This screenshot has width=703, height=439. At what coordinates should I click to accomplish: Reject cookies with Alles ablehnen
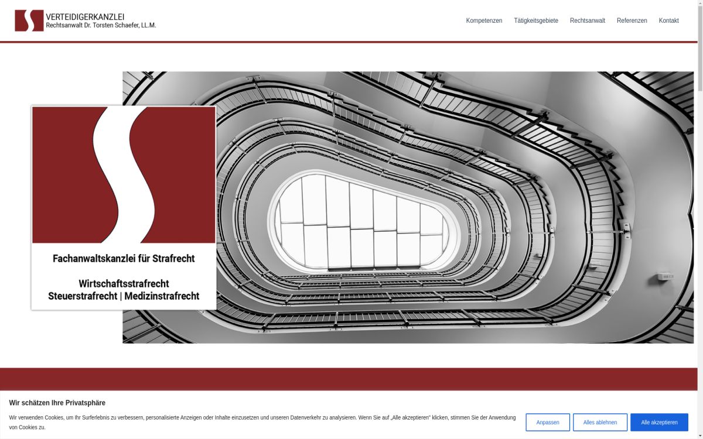pyautogui.click(x=600, y=422)
